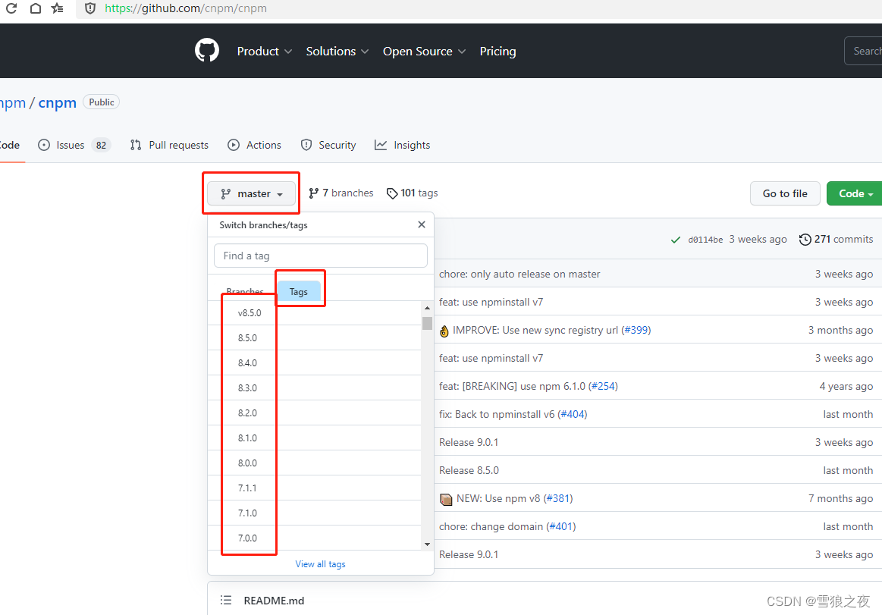Open README.md table of contents icon
This screenshot has width=882, height=615.
coord(226,601)
